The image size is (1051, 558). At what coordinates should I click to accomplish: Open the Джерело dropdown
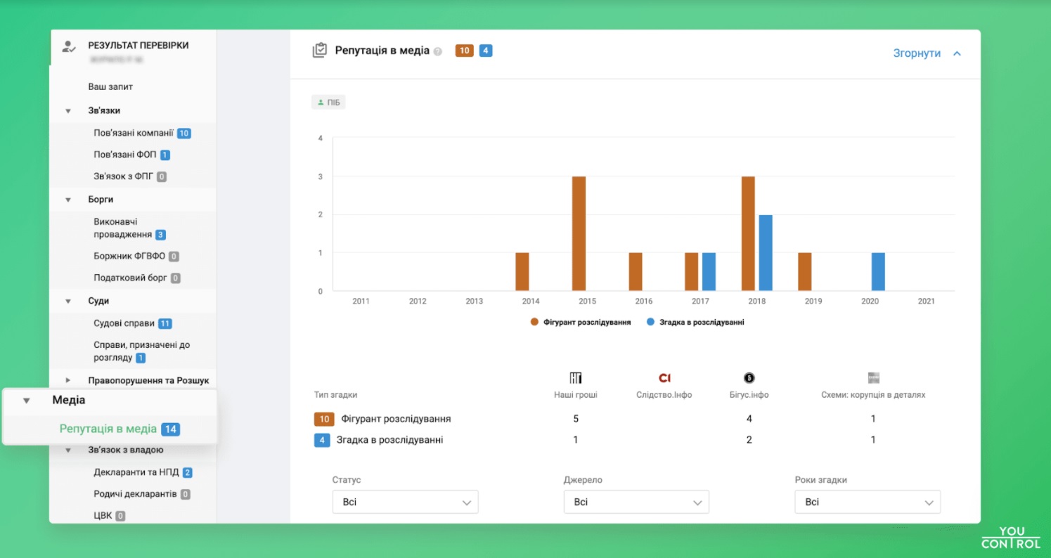point(636,502)
